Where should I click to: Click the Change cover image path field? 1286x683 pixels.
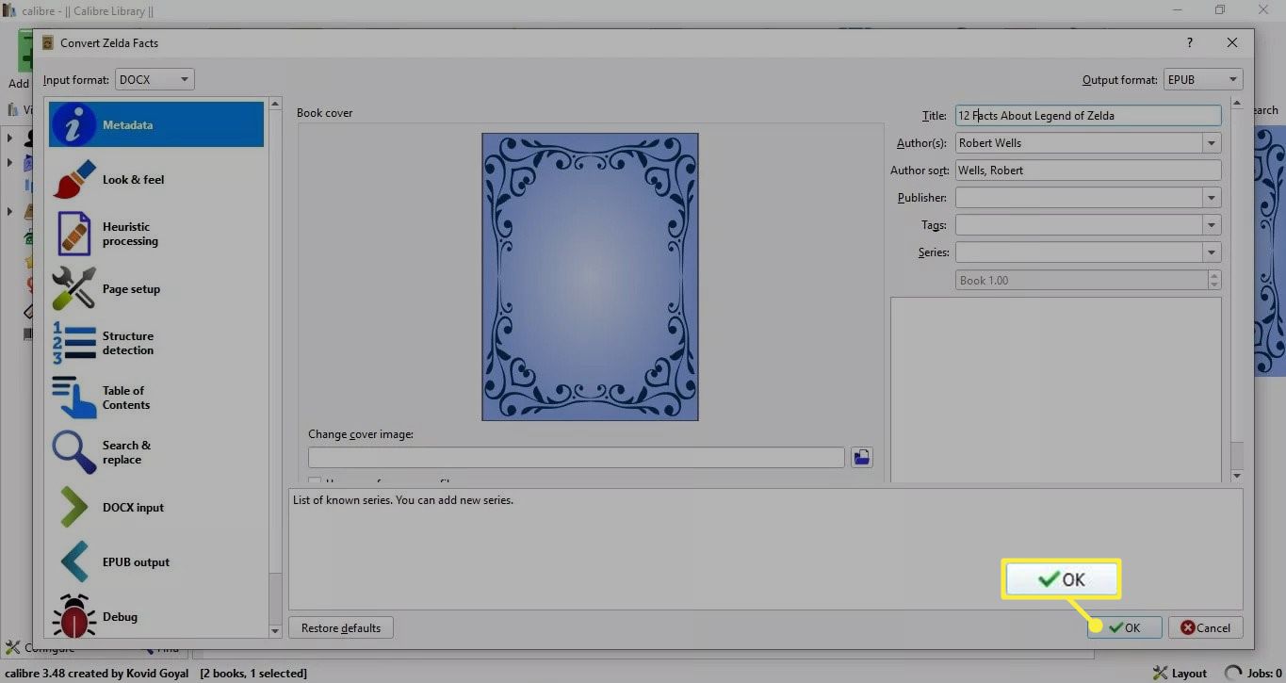point(577,457)
